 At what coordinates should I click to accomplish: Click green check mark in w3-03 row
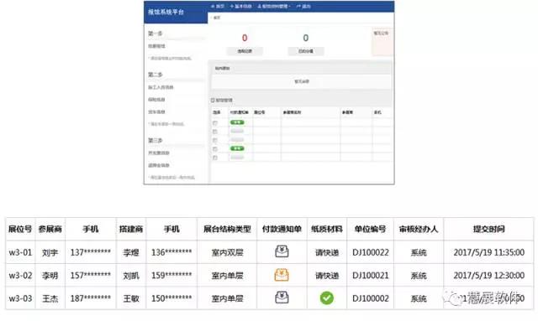tap(327, 298)
